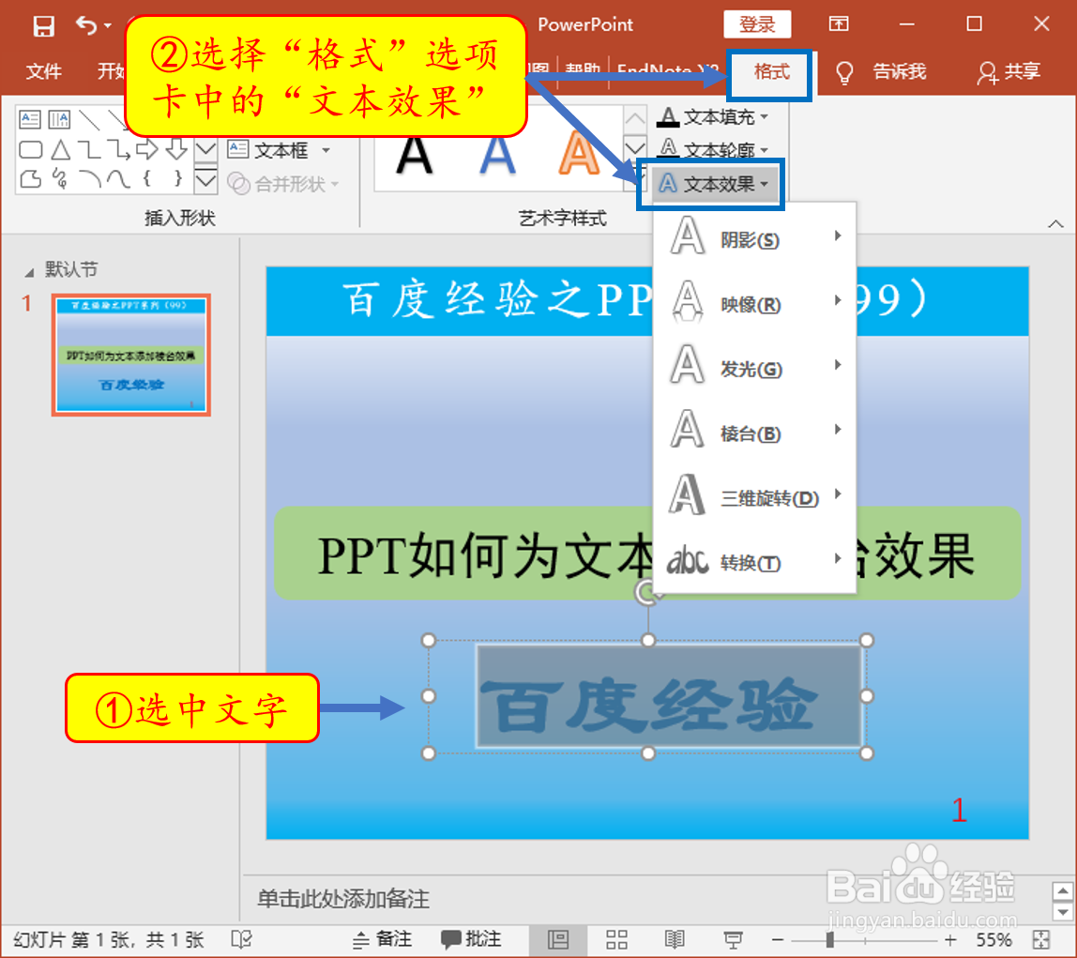
Task: Select the isosceles triangle shape
Action: click(60, 150)
